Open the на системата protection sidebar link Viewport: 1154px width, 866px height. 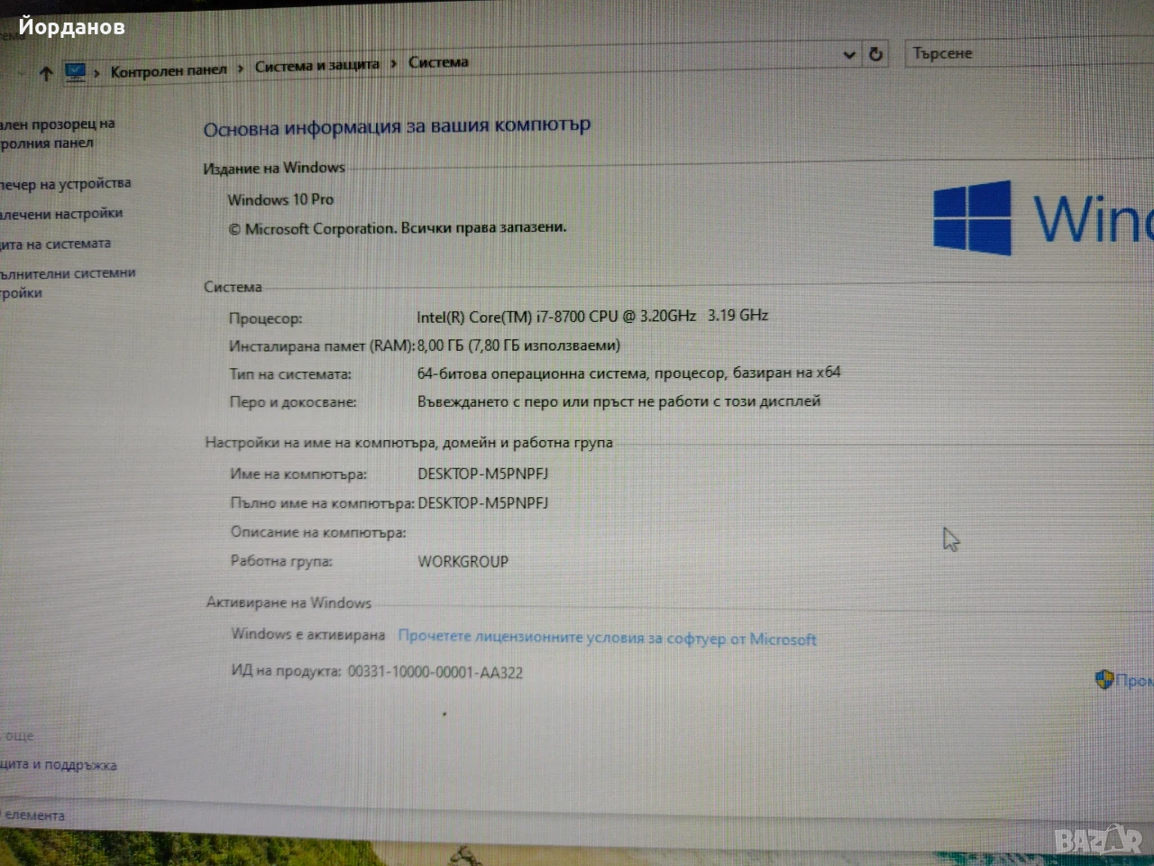(56, 244)
